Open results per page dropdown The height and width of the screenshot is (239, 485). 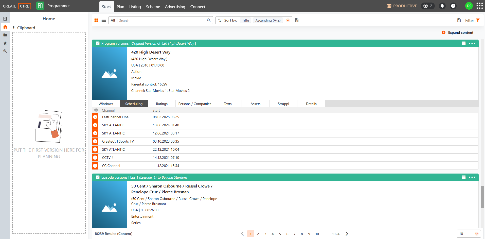pos(469,234)
